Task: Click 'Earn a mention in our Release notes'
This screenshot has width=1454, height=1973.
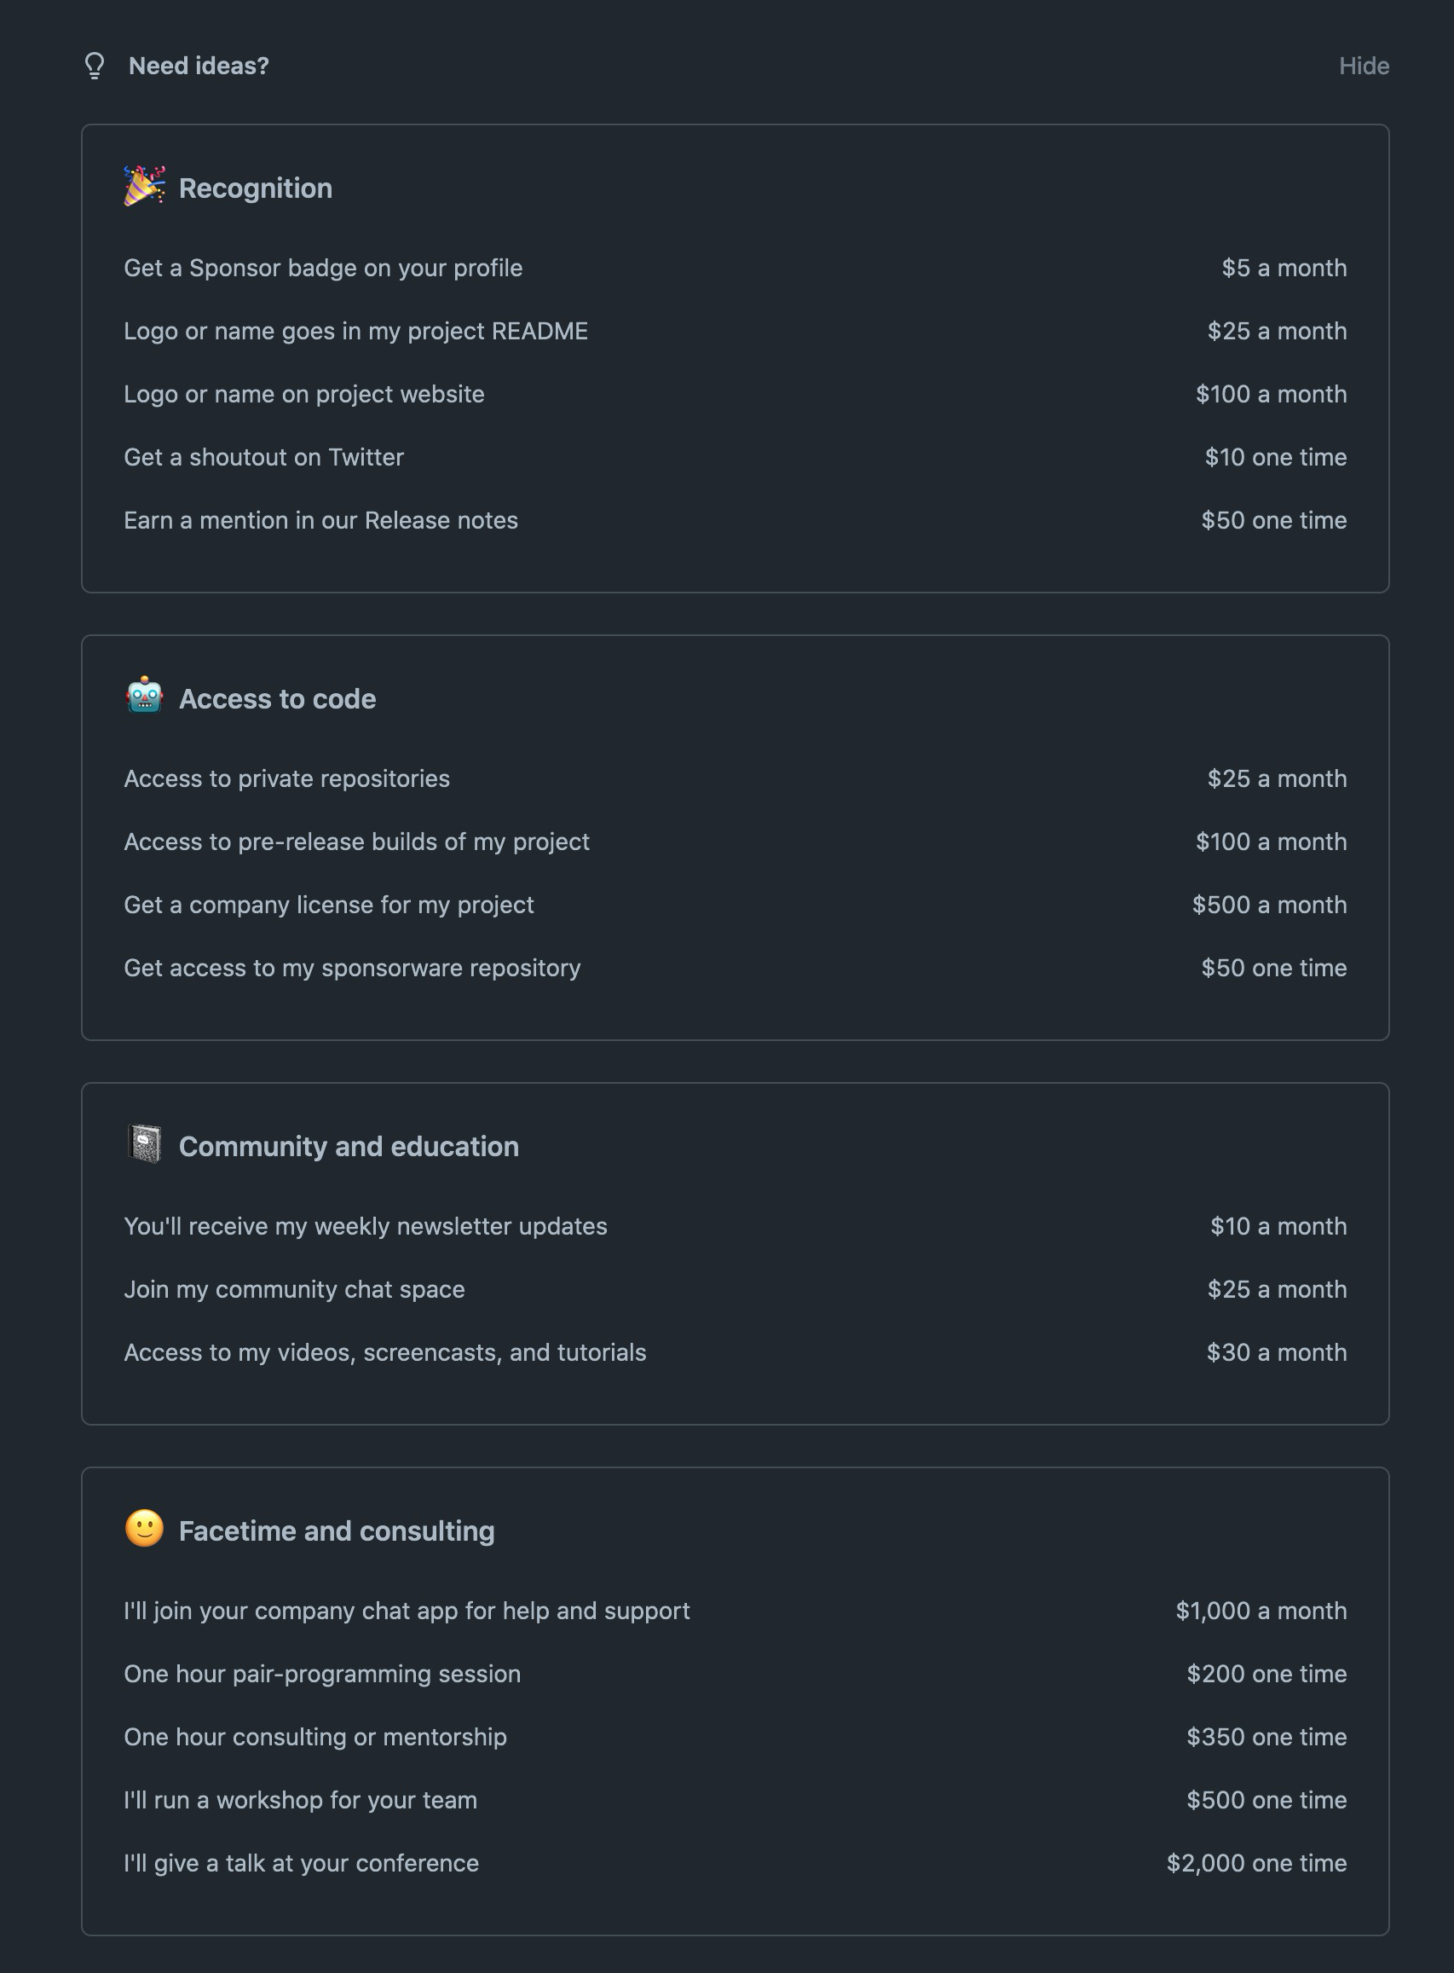Action: coord(320,521)
